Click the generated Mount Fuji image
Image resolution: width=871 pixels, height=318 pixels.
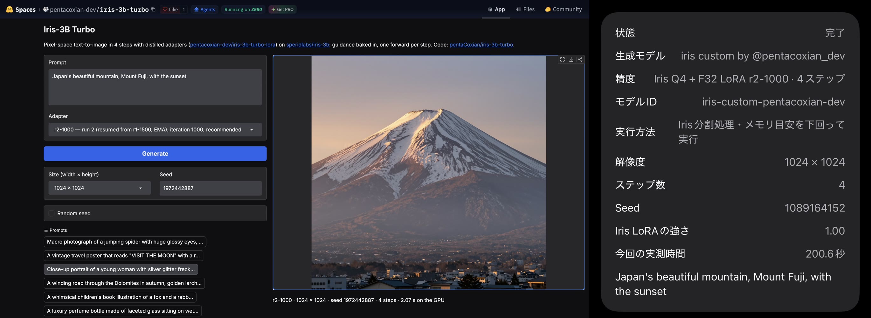[428, 173]
